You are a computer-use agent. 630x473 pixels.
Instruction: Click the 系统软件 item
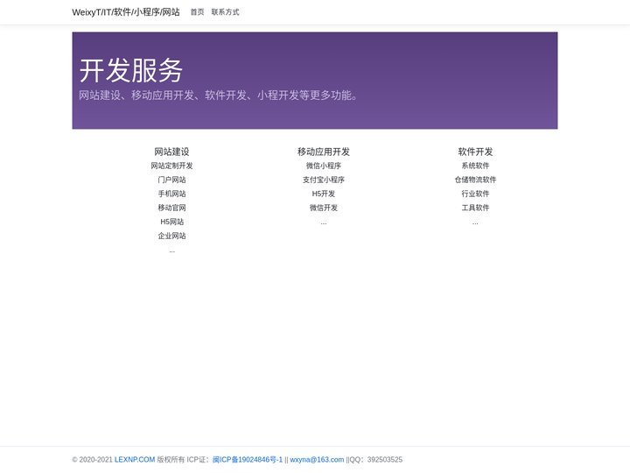(x=475, y=166)
